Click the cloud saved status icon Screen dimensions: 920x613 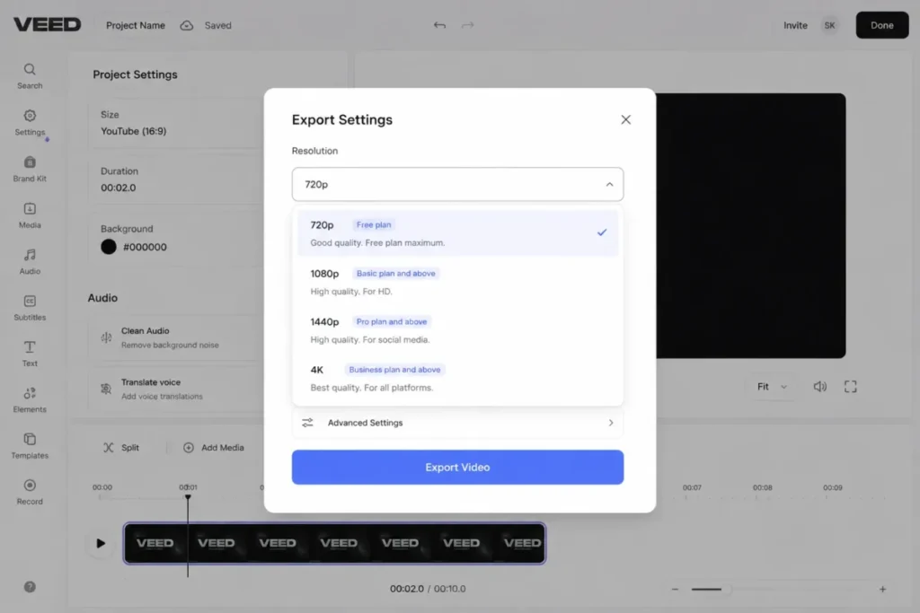click(187, 25)
